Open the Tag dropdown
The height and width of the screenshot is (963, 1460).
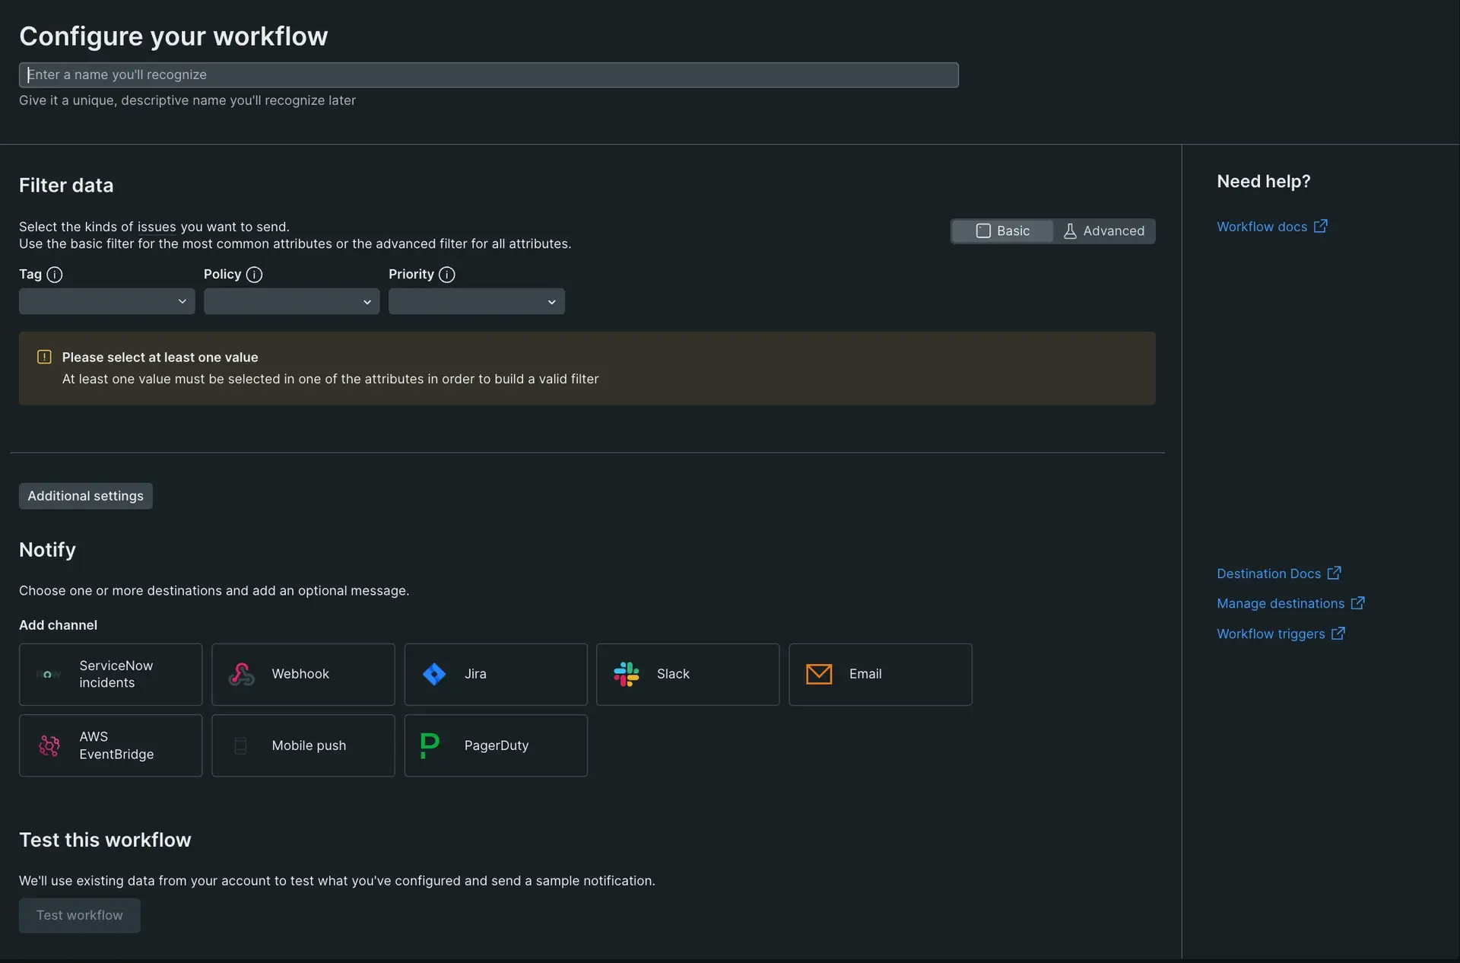pos(106,301)
